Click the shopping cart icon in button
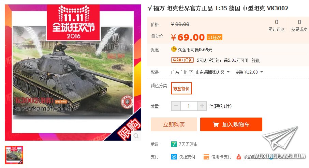 pyautogui.click(x=216, y=124)
